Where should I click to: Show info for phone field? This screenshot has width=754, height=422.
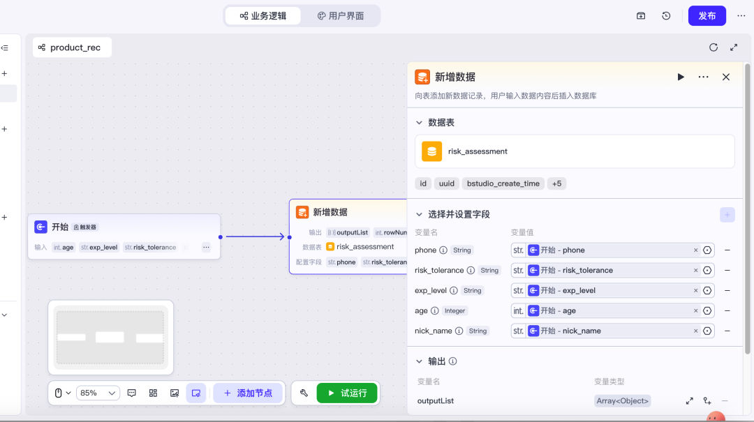pyautogui.click(x=443, y=250)
